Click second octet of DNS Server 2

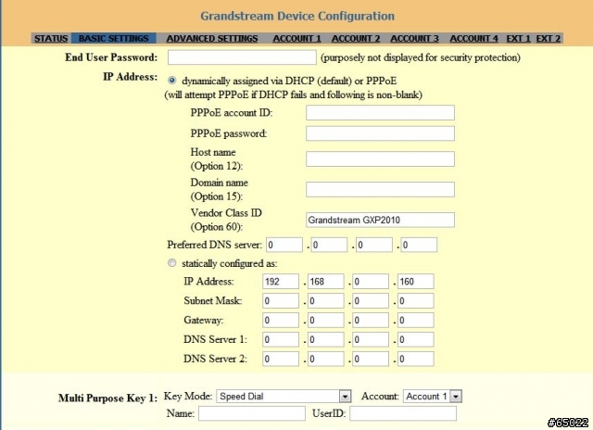(325, 359)
